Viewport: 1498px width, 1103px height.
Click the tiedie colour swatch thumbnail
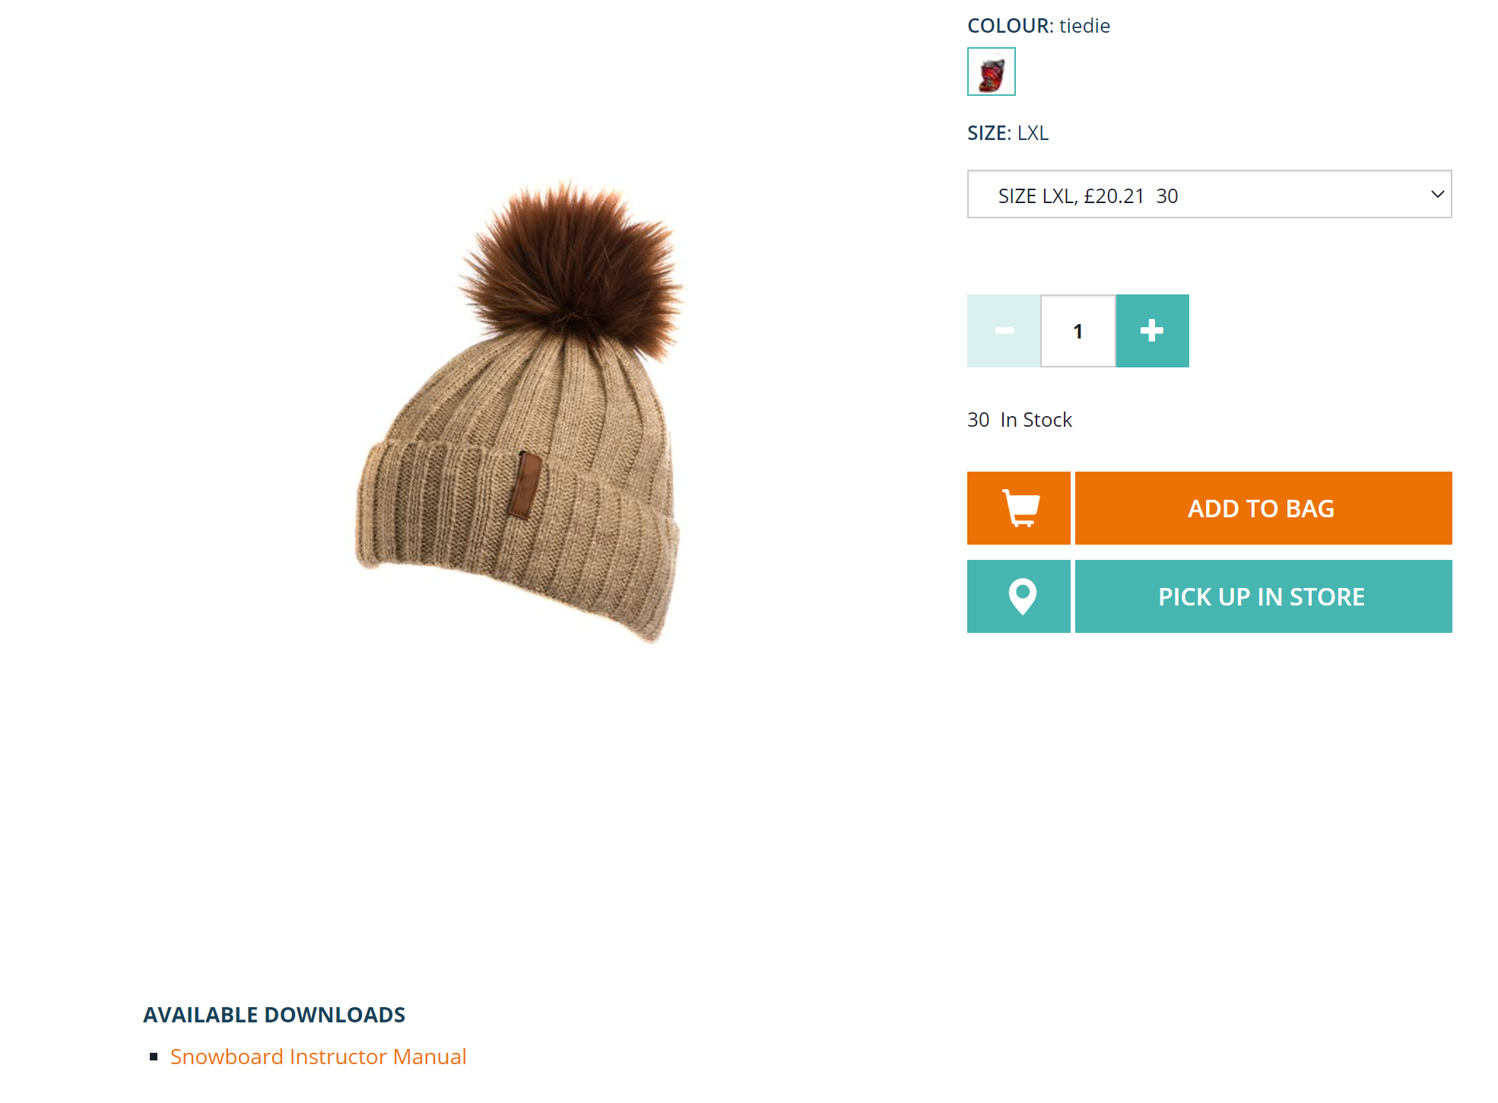(x=991, y=72)
